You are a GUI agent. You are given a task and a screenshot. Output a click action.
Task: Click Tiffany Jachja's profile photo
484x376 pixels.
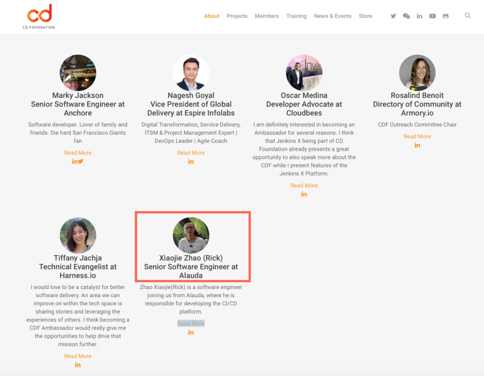coord(78,235)
